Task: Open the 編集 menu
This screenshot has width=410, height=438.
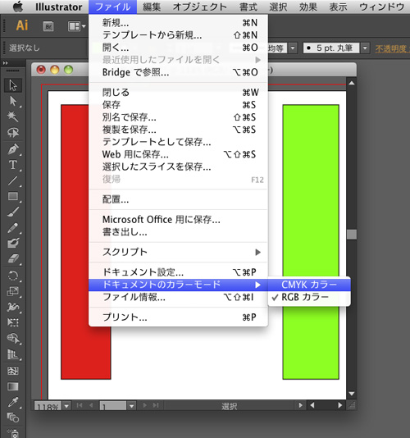Action: pos(152,7)
